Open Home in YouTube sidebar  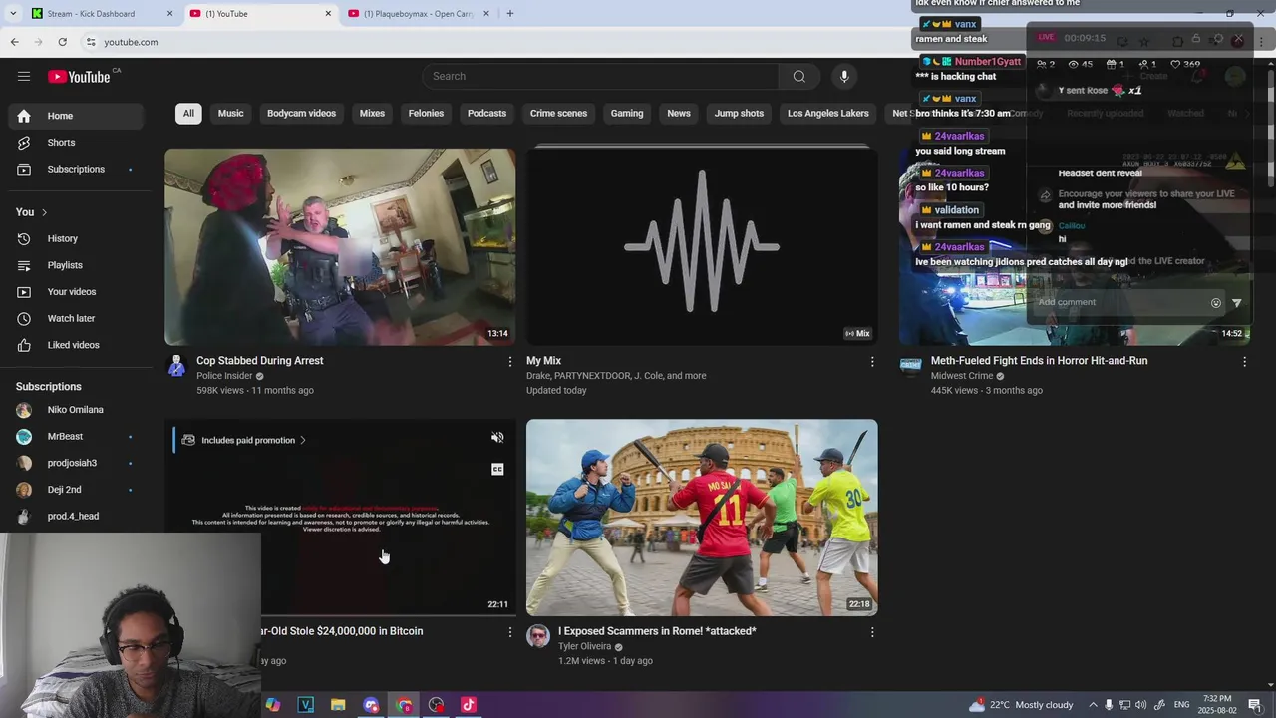point(76,116)
